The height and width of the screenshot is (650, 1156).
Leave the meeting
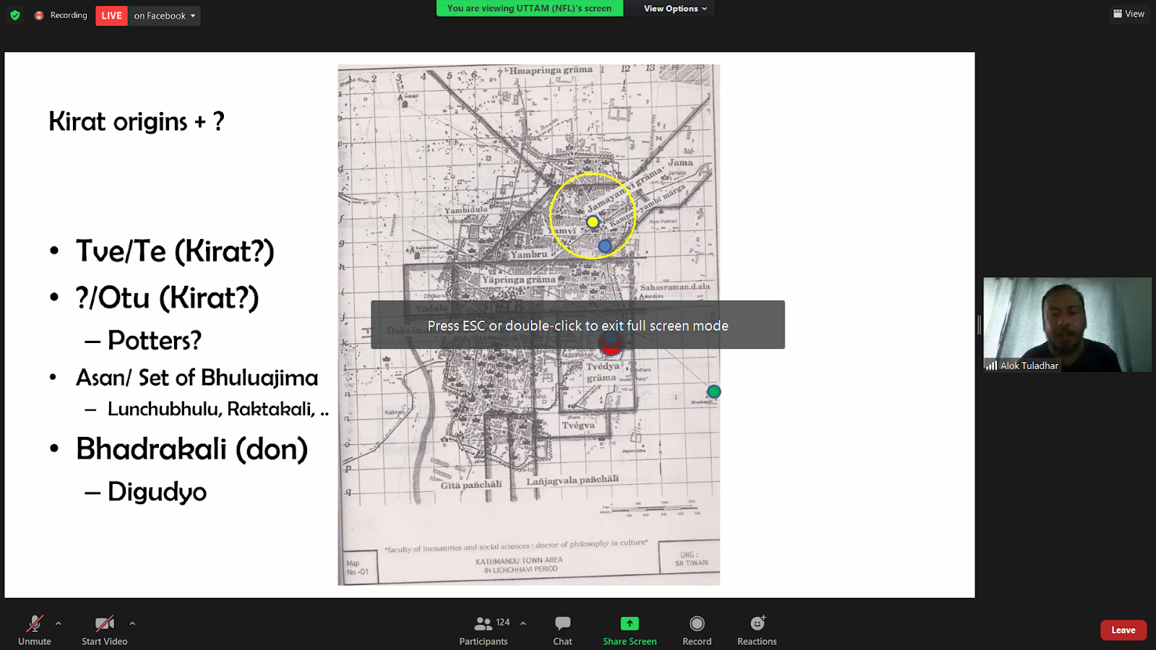tap(1123, 630)
